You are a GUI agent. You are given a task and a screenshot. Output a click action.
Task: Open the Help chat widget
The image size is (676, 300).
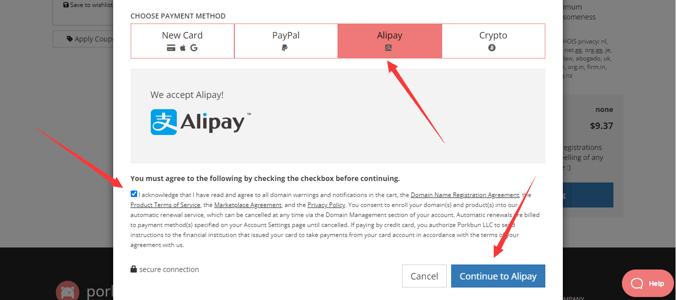point(647,283)
